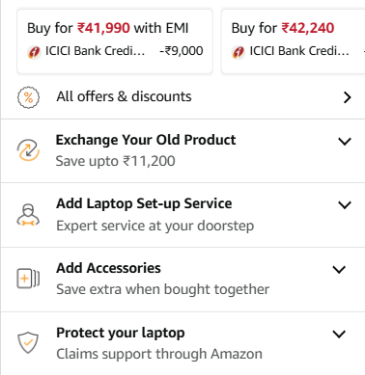365x375 pixels.
Task: Expand Add Laptop Set-up Service chevron
Action: point(345,205)
